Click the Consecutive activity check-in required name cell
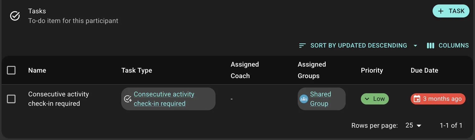The height and width of the screenshot is (140, 475). 58,99
